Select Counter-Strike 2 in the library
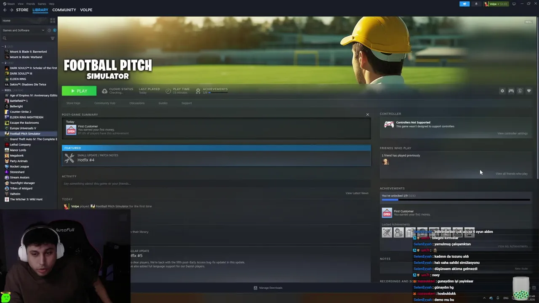The width and height of the screenshot is (539, 303). [20, 112]
